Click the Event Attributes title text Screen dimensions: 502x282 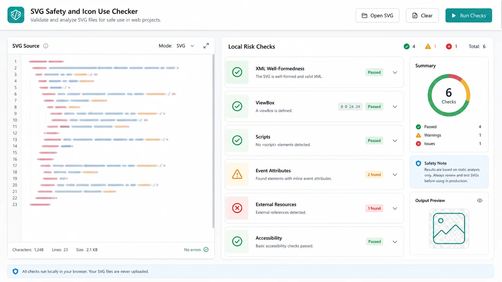pos(273,170)
